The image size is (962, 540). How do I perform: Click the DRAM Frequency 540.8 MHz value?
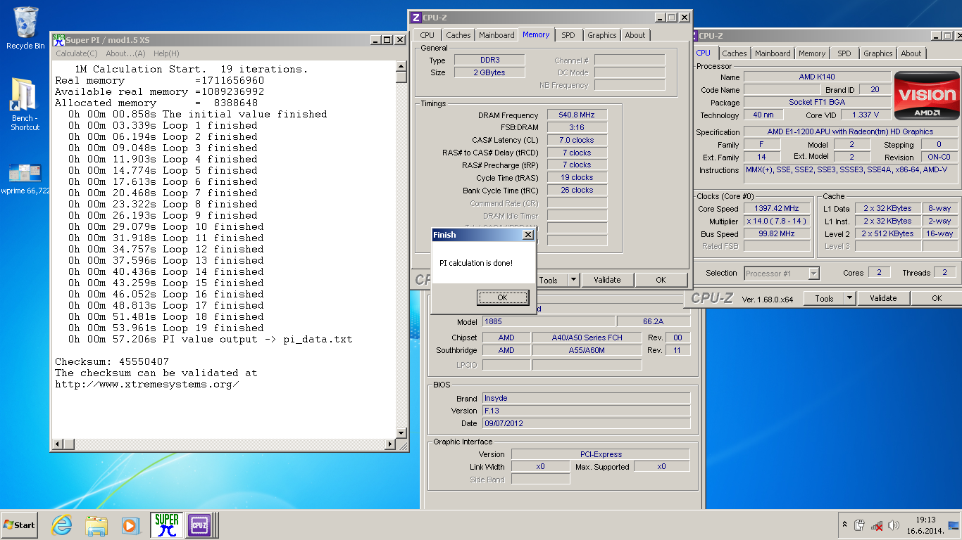point(577,115)
